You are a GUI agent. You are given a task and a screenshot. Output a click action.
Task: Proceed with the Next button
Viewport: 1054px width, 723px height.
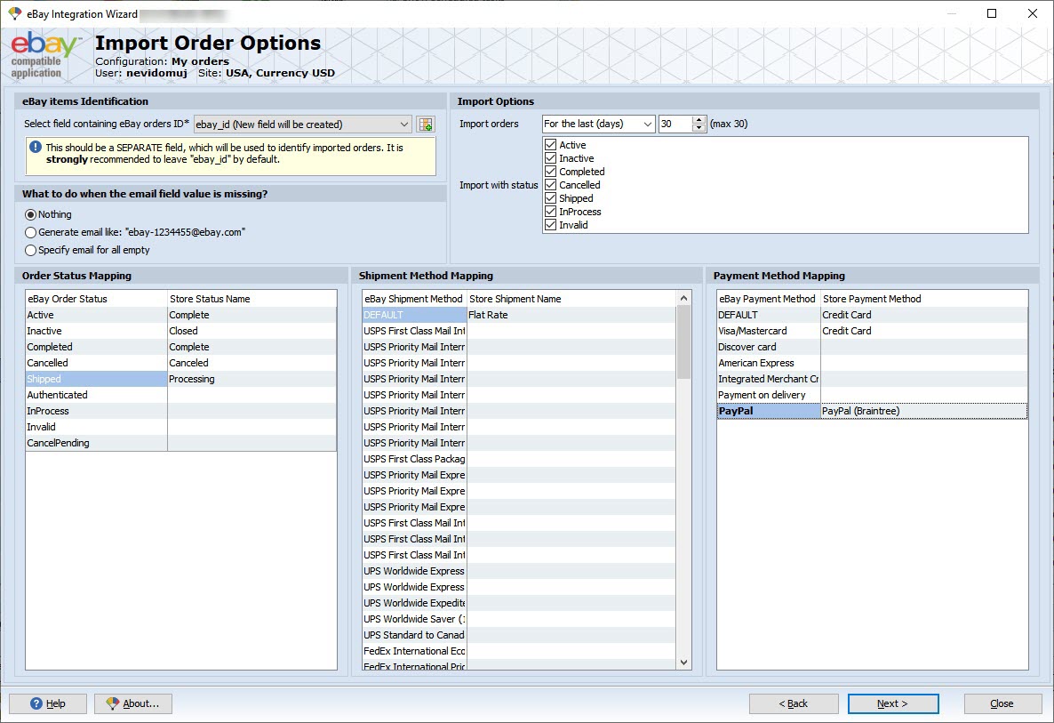[x=892, y=703]
